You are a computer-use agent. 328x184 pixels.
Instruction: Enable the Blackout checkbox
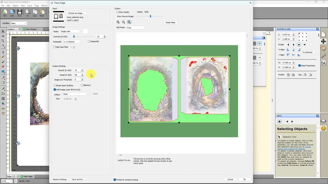(x=82, y=85)
